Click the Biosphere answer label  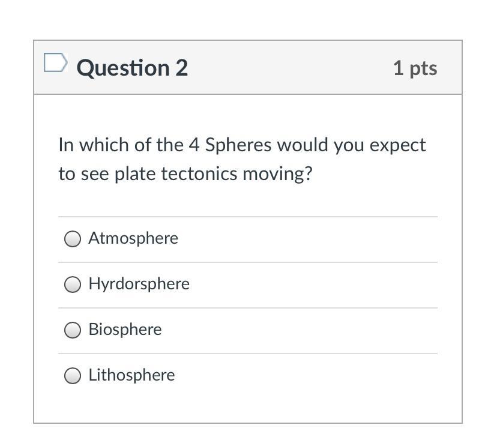[x=125, y=330]
